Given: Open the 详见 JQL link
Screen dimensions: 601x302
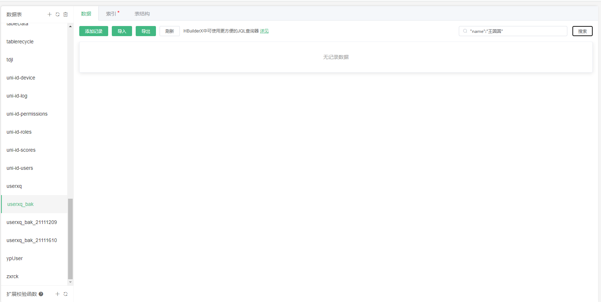Looking at the screenshot, I should coord(264,31).
